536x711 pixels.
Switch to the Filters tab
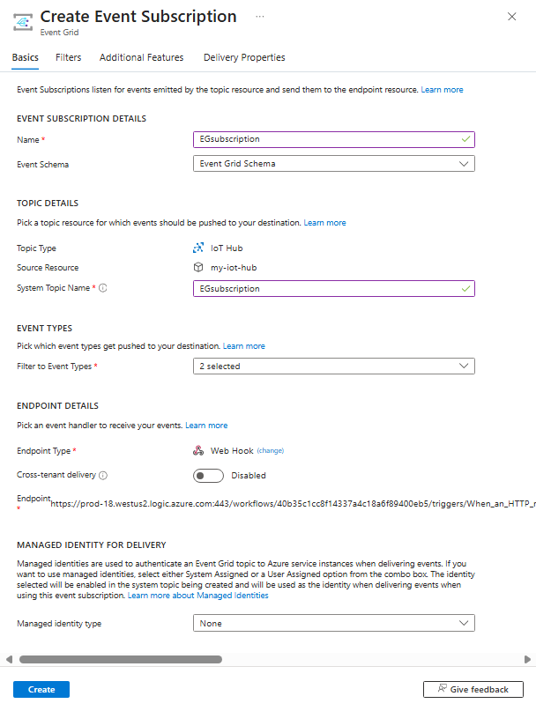tap(68, 57)
